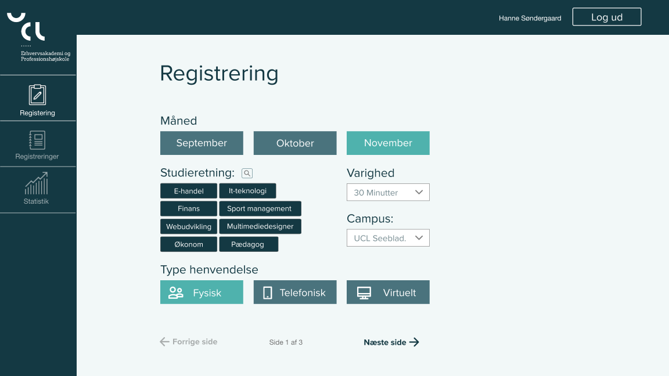Screen dimensions: 669x376
Task: Click the monitor icon on the Virtuelt button
Action: click(x=364, y=293)
